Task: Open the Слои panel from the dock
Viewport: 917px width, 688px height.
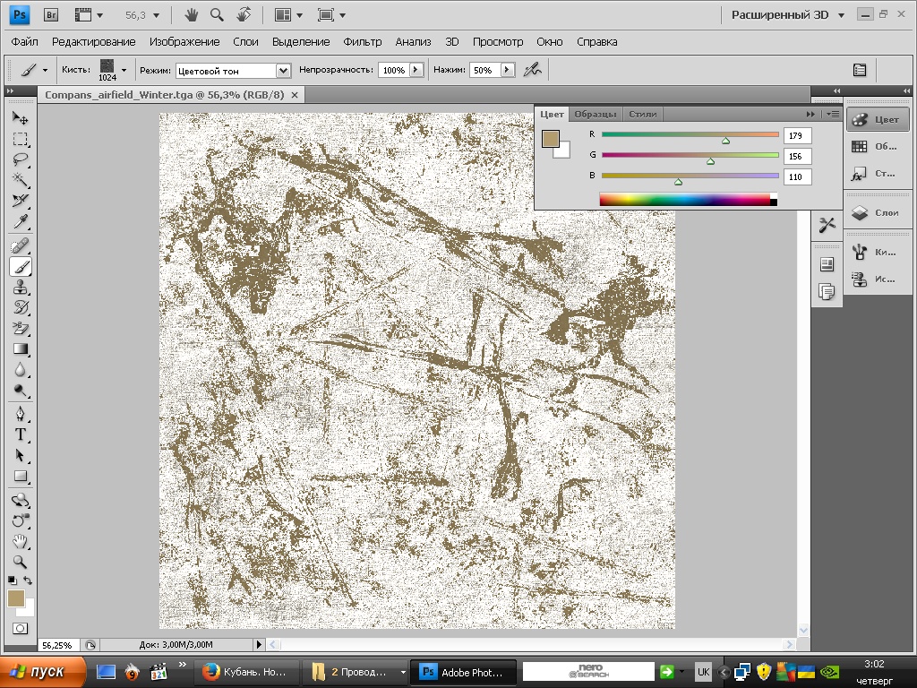Action: (x=877, y=213)
